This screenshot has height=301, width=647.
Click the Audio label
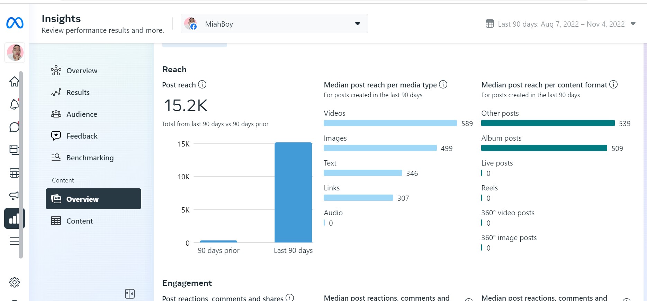click(x=333, y=213)
